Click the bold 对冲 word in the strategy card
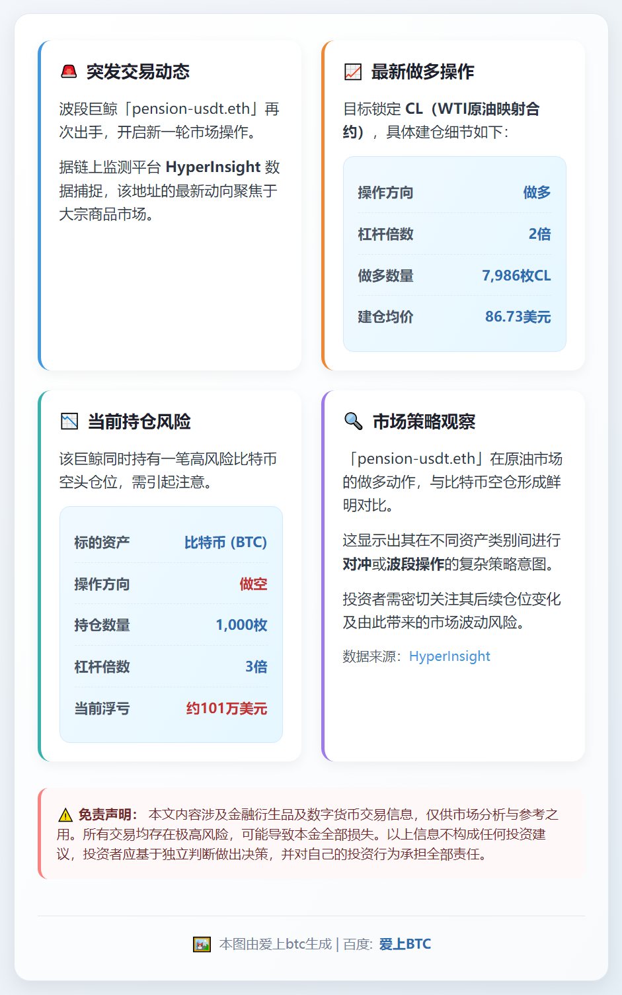 click(357, 564)
